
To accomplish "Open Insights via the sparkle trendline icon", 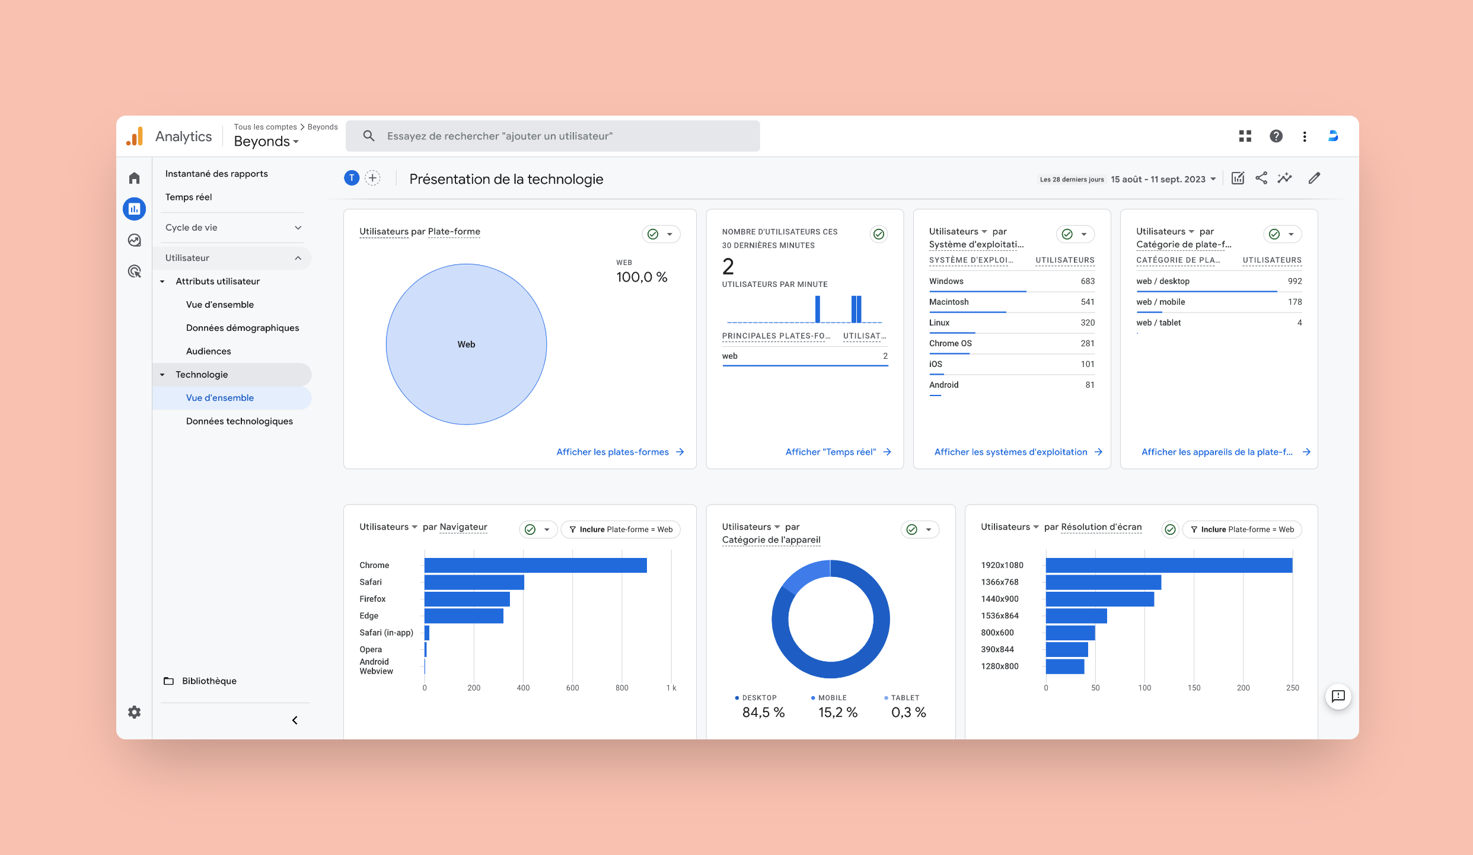I will [1284, 178].
